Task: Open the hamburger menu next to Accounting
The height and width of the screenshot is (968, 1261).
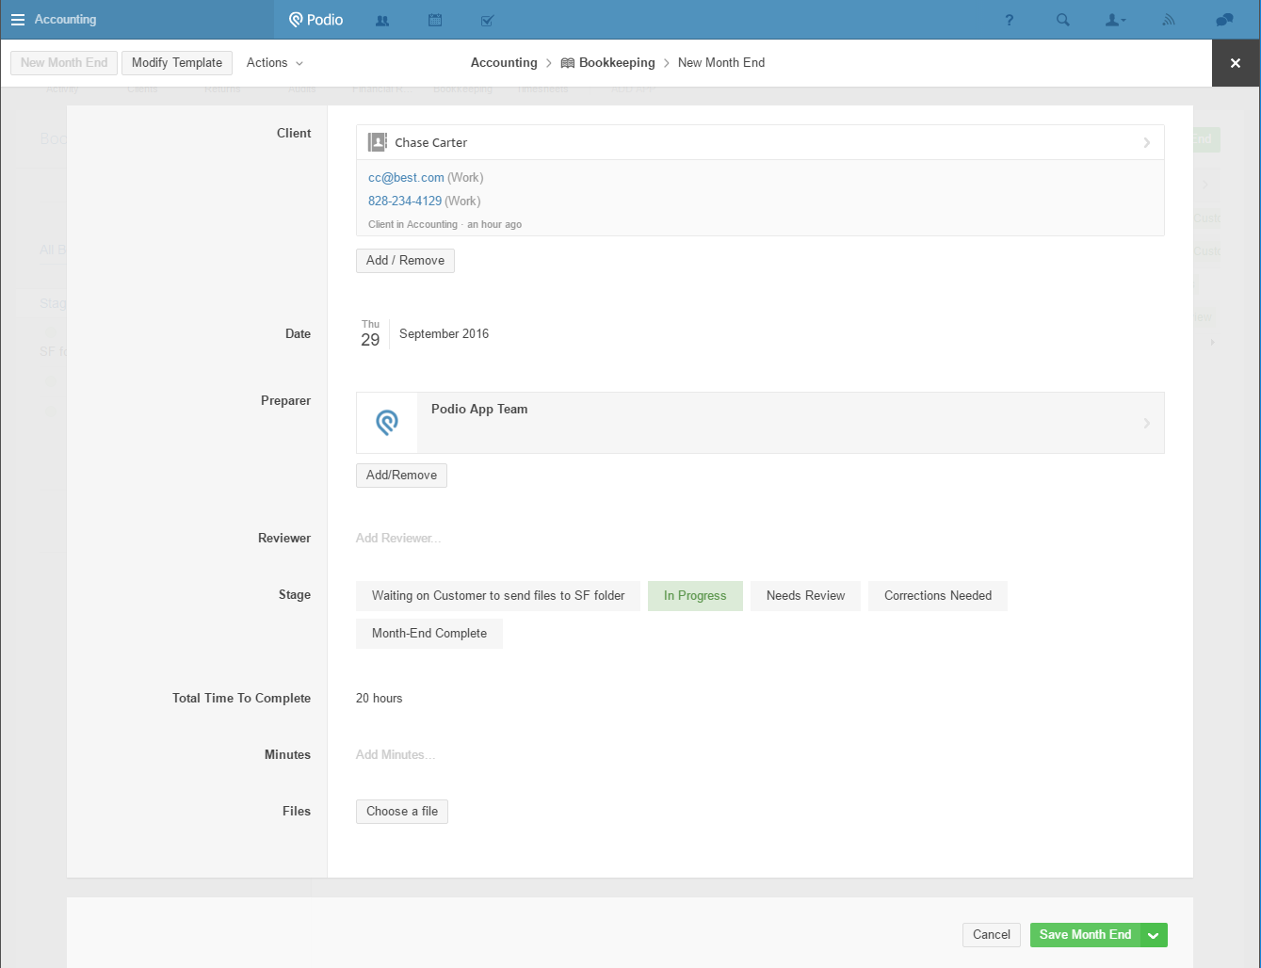Action: pos(17,20)
